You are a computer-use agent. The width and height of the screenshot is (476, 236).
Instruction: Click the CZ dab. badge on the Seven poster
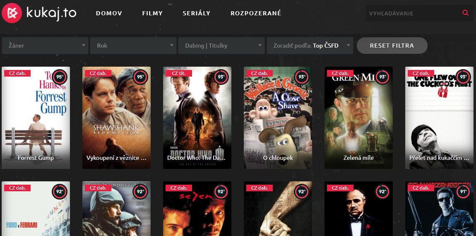pos(179,188)
